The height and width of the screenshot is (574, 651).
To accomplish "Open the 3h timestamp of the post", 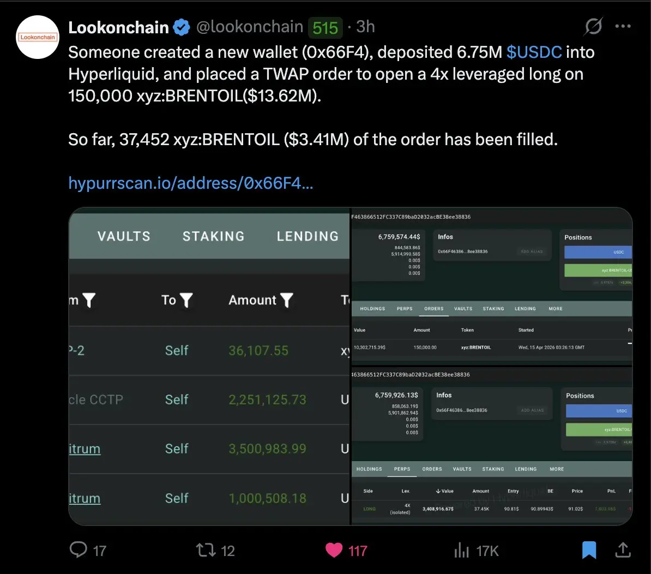I will tap(365, 27).
